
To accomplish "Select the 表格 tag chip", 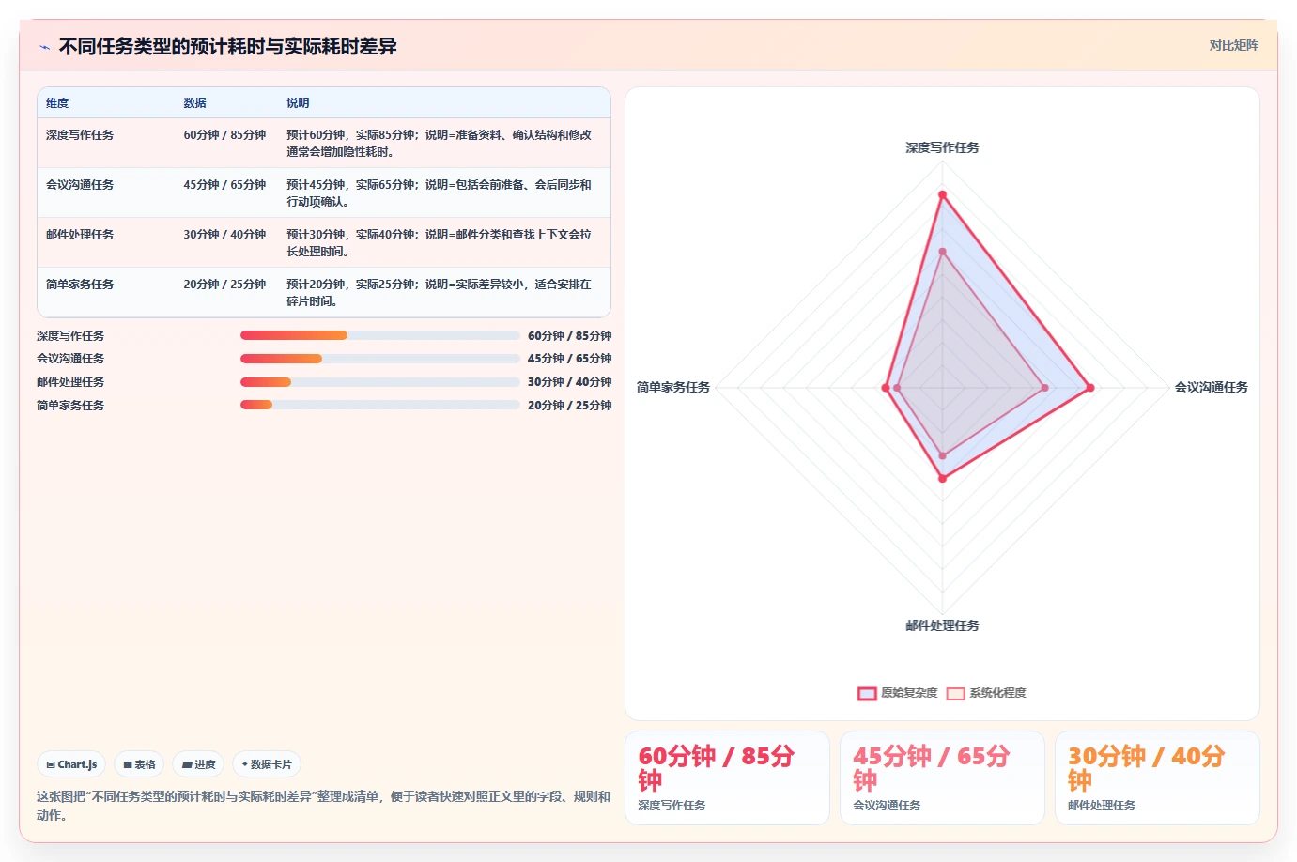I will tap(139, 764).
